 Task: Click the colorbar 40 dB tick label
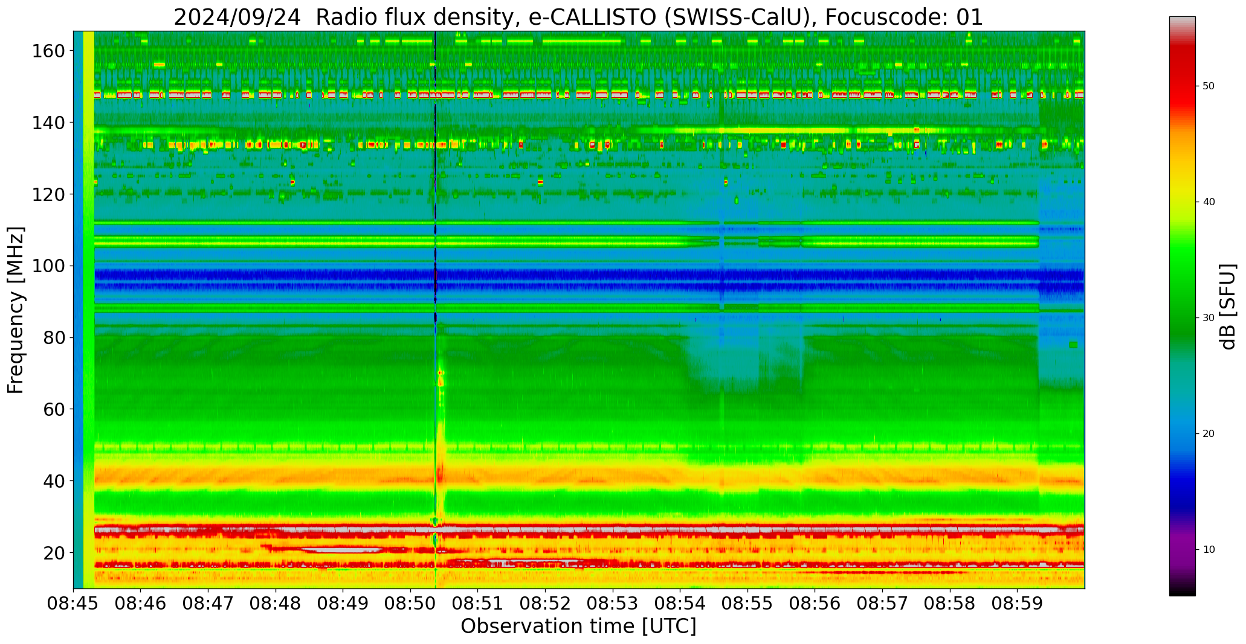pyautogui.click(x=1209, y=202)
